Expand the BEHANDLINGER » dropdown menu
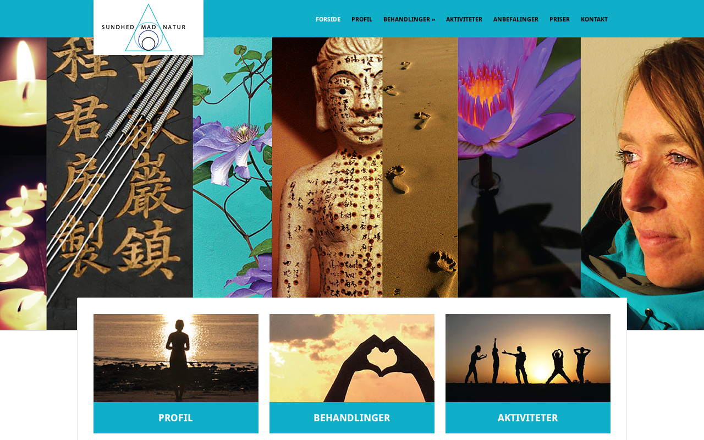 (x=409, y=19)
